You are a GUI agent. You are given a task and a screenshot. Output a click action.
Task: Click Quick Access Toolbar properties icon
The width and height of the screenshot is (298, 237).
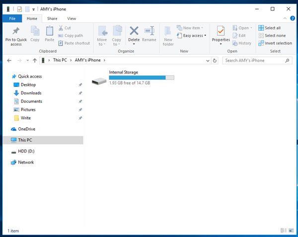(19, 9)
